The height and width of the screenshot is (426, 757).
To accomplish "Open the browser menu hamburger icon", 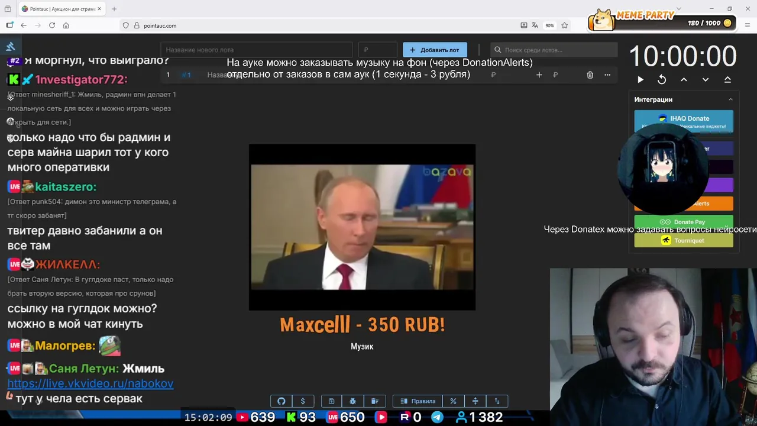I will click(x=748, y=25).
